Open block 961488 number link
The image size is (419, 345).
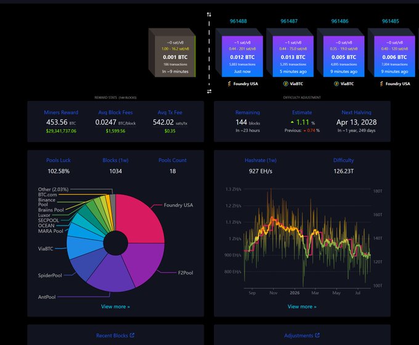[238, 21]
